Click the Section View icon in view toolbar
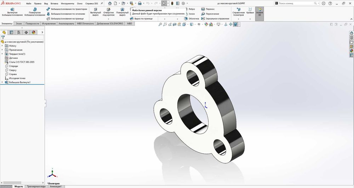The image size is (354, 188). 175,24
